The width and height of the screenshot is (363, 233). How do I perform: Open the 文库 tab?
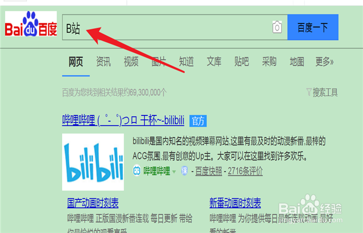[x=214, y=62]
